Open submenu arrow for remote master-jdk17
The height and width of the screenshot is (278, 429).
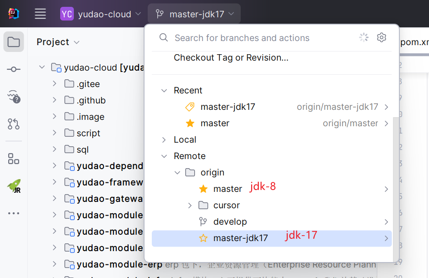pyautogui.click(x=386, y=238)
